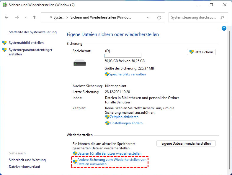Image resolution: width=232 pixels, height=175 pixels.
Task: Maximize the Sichern und Wiederherstellen window
Action: point(211,5)
